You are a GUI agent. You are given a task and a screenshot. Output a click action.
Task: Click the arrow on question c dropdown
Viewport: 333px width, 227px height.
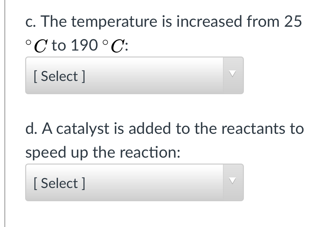(x=233, y=76)
